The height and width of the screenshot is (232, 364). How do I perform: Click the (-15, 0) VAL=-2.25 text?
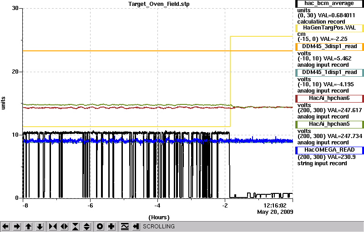(x=323, y=39)
